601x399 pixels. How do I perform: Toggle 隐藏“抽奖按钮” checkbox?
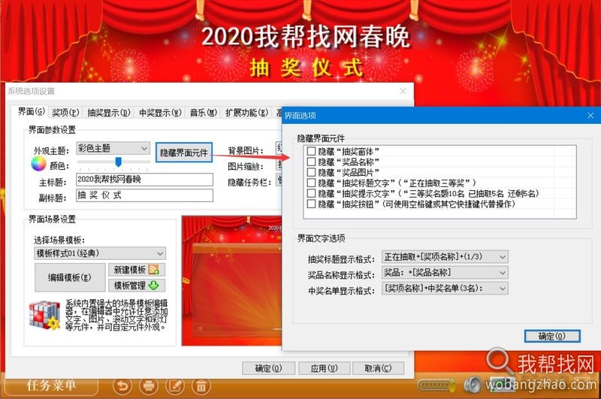[x=311, y=204]
